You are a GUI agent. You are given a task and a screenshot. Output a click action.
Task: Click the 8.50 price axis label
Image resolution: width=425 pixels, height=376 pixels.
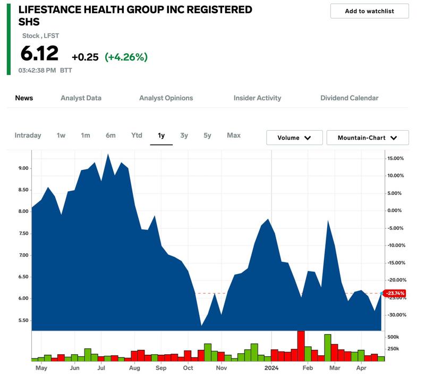[23, 190]
